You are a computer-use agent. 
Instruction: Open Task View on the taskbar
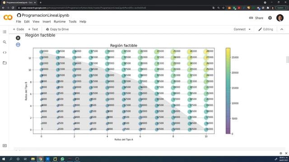click(x=25, y=159)
